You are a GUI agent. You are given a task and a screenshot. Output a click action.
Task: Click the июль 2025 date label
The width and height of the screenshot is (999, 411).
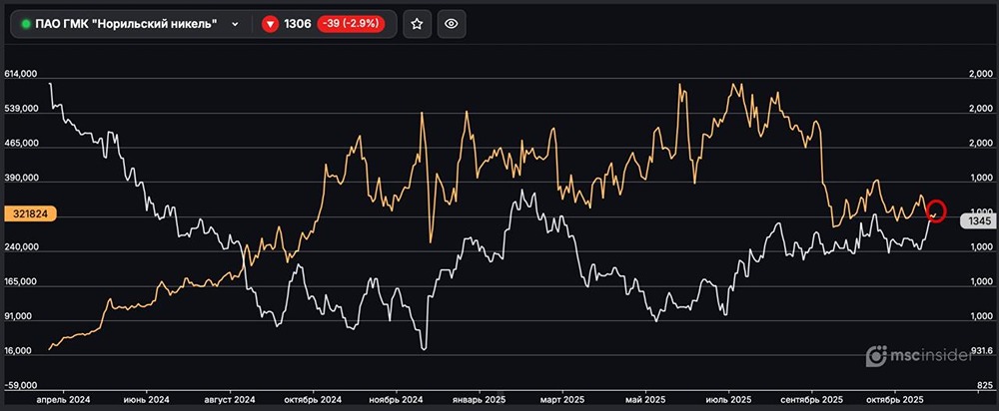tap(728, 400)
